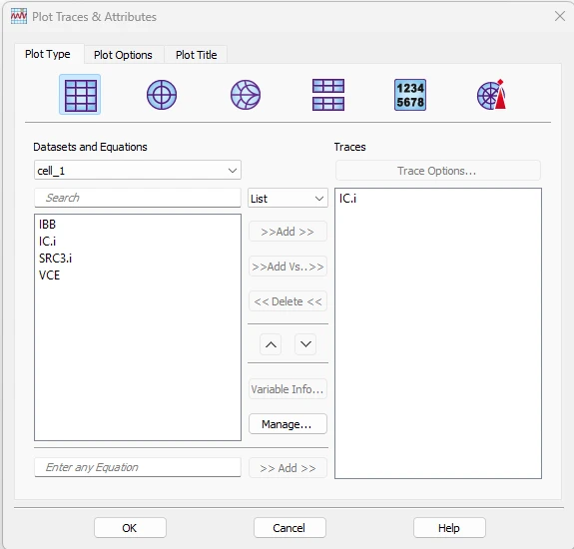
Task: Switch to the Plot Type tab
Action: click(48, 54)
